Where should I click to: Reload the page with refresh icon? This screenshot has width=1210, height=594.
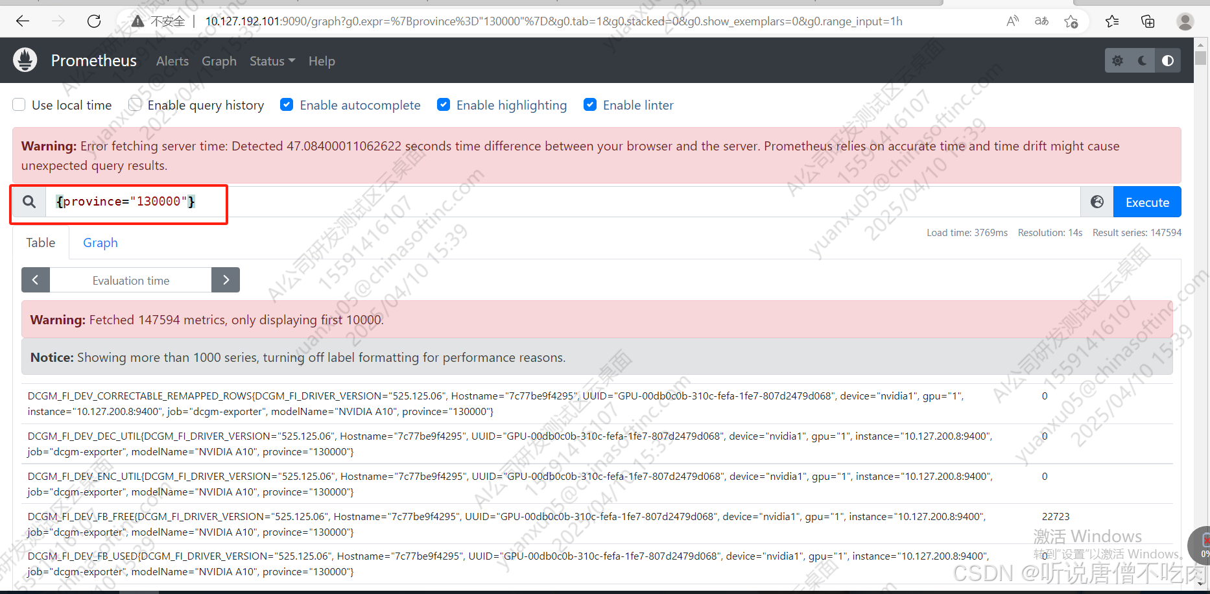pos(94,21)
